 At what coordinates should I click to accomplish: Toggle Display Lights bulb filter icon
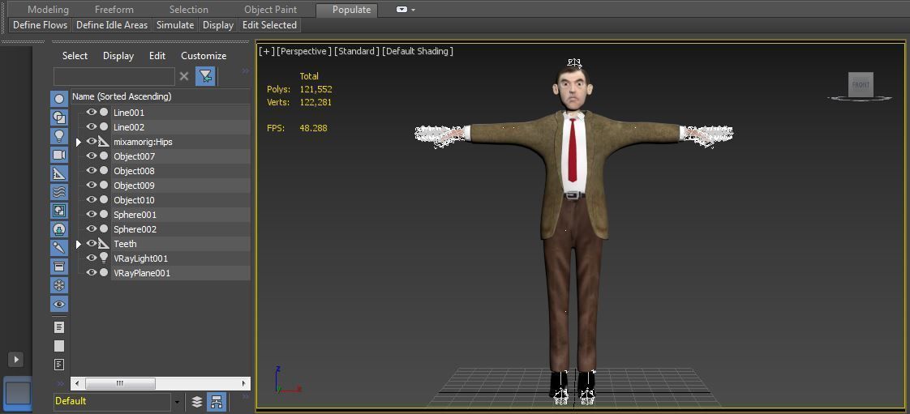(x=58, y=136)
